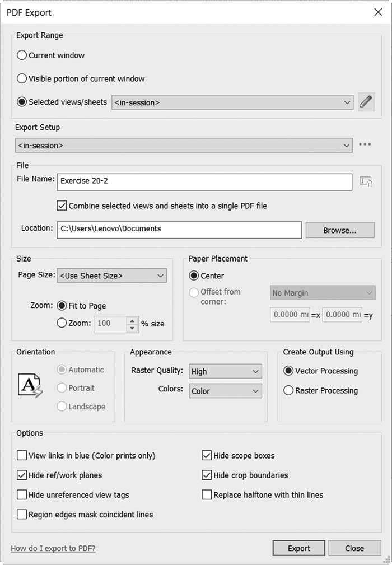
Task: Decrease the zoom percentage with down arrow
Action: (x=133, y=328)
